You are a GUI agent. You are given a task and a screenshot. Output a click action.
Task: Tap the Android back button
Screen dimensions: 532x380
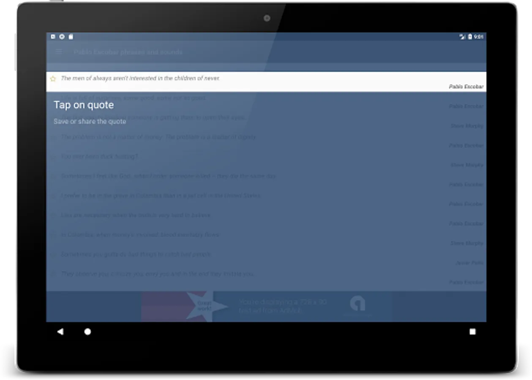pos(60,332)
